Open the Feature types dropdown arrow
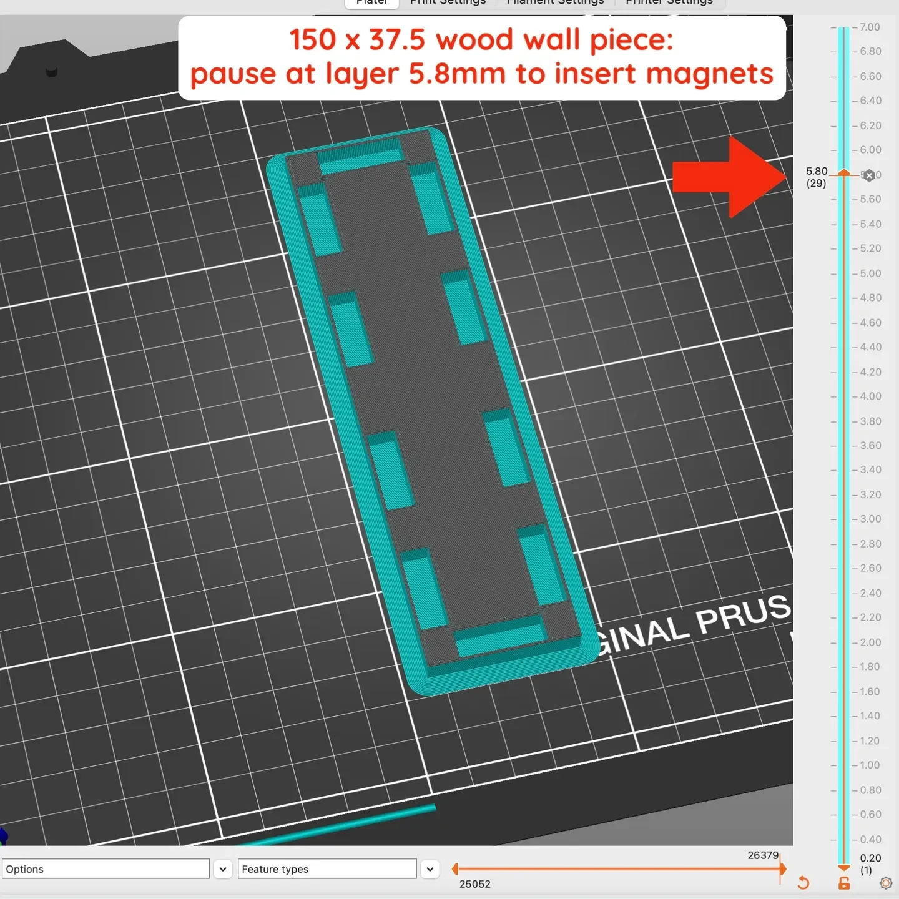This screenshot has width=899, height=899. coord(430,869)
